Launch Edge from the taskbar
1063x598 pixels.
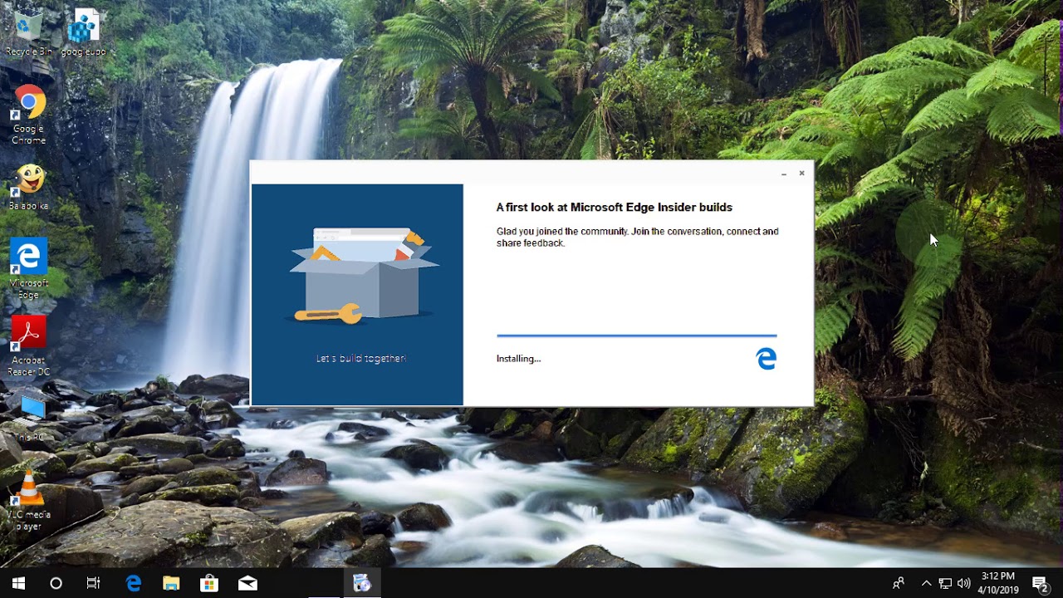click(x=133, y=583)
